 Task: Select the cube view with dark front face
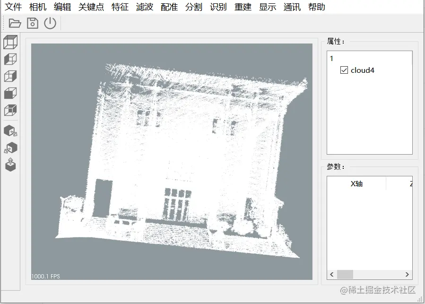click(10, 93)
